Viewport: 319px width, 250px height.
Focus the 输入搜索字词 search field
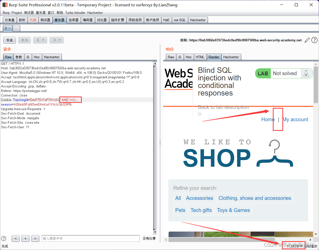click(91, 238)
